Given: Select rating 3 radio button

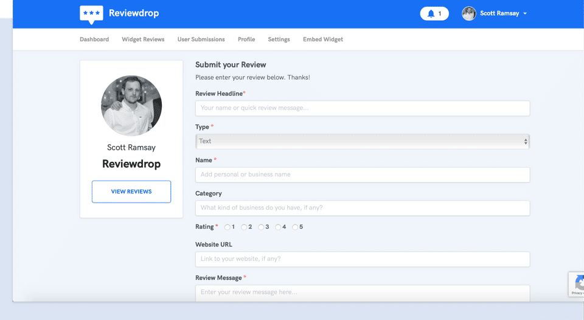Looking at the screenshot, I should point(261,227).
